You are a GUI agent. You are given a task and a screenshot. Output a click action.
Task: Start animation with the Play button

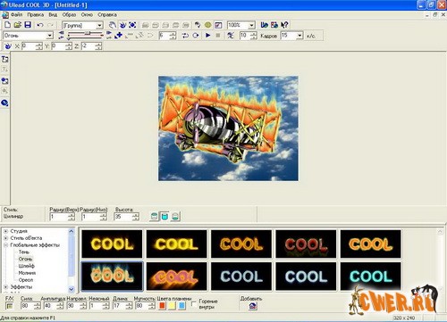point(208,36)
